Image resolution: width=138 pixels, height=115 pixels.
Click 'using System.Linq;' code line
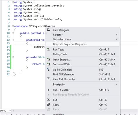(x=28, y=9)
